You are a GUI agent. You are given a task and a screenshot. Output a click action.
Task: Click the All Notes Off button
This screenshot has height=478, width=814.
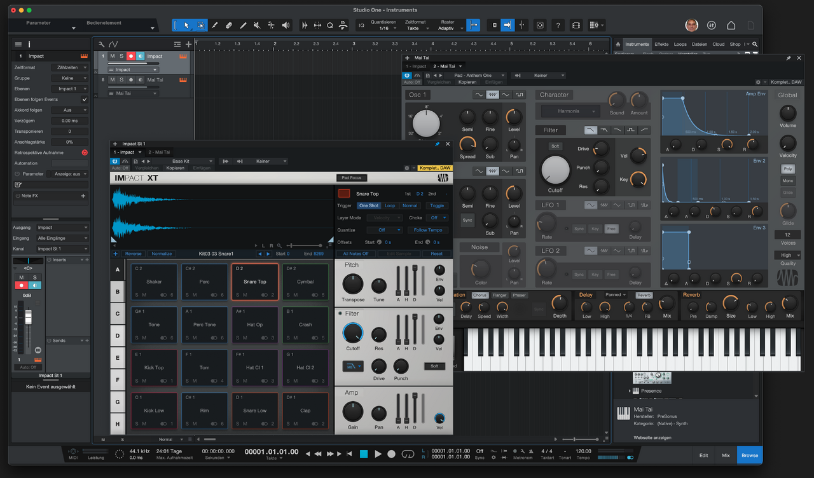click(356, 254)
